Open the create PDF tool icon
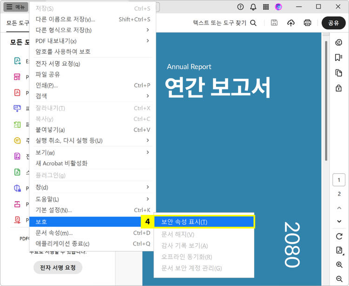349x286 pixels. (x=17, y=93)
